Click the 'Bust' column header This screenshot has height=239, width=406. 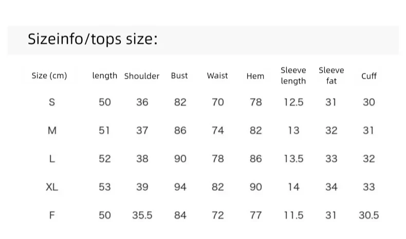pyautogui.click(x=179, y=76)
